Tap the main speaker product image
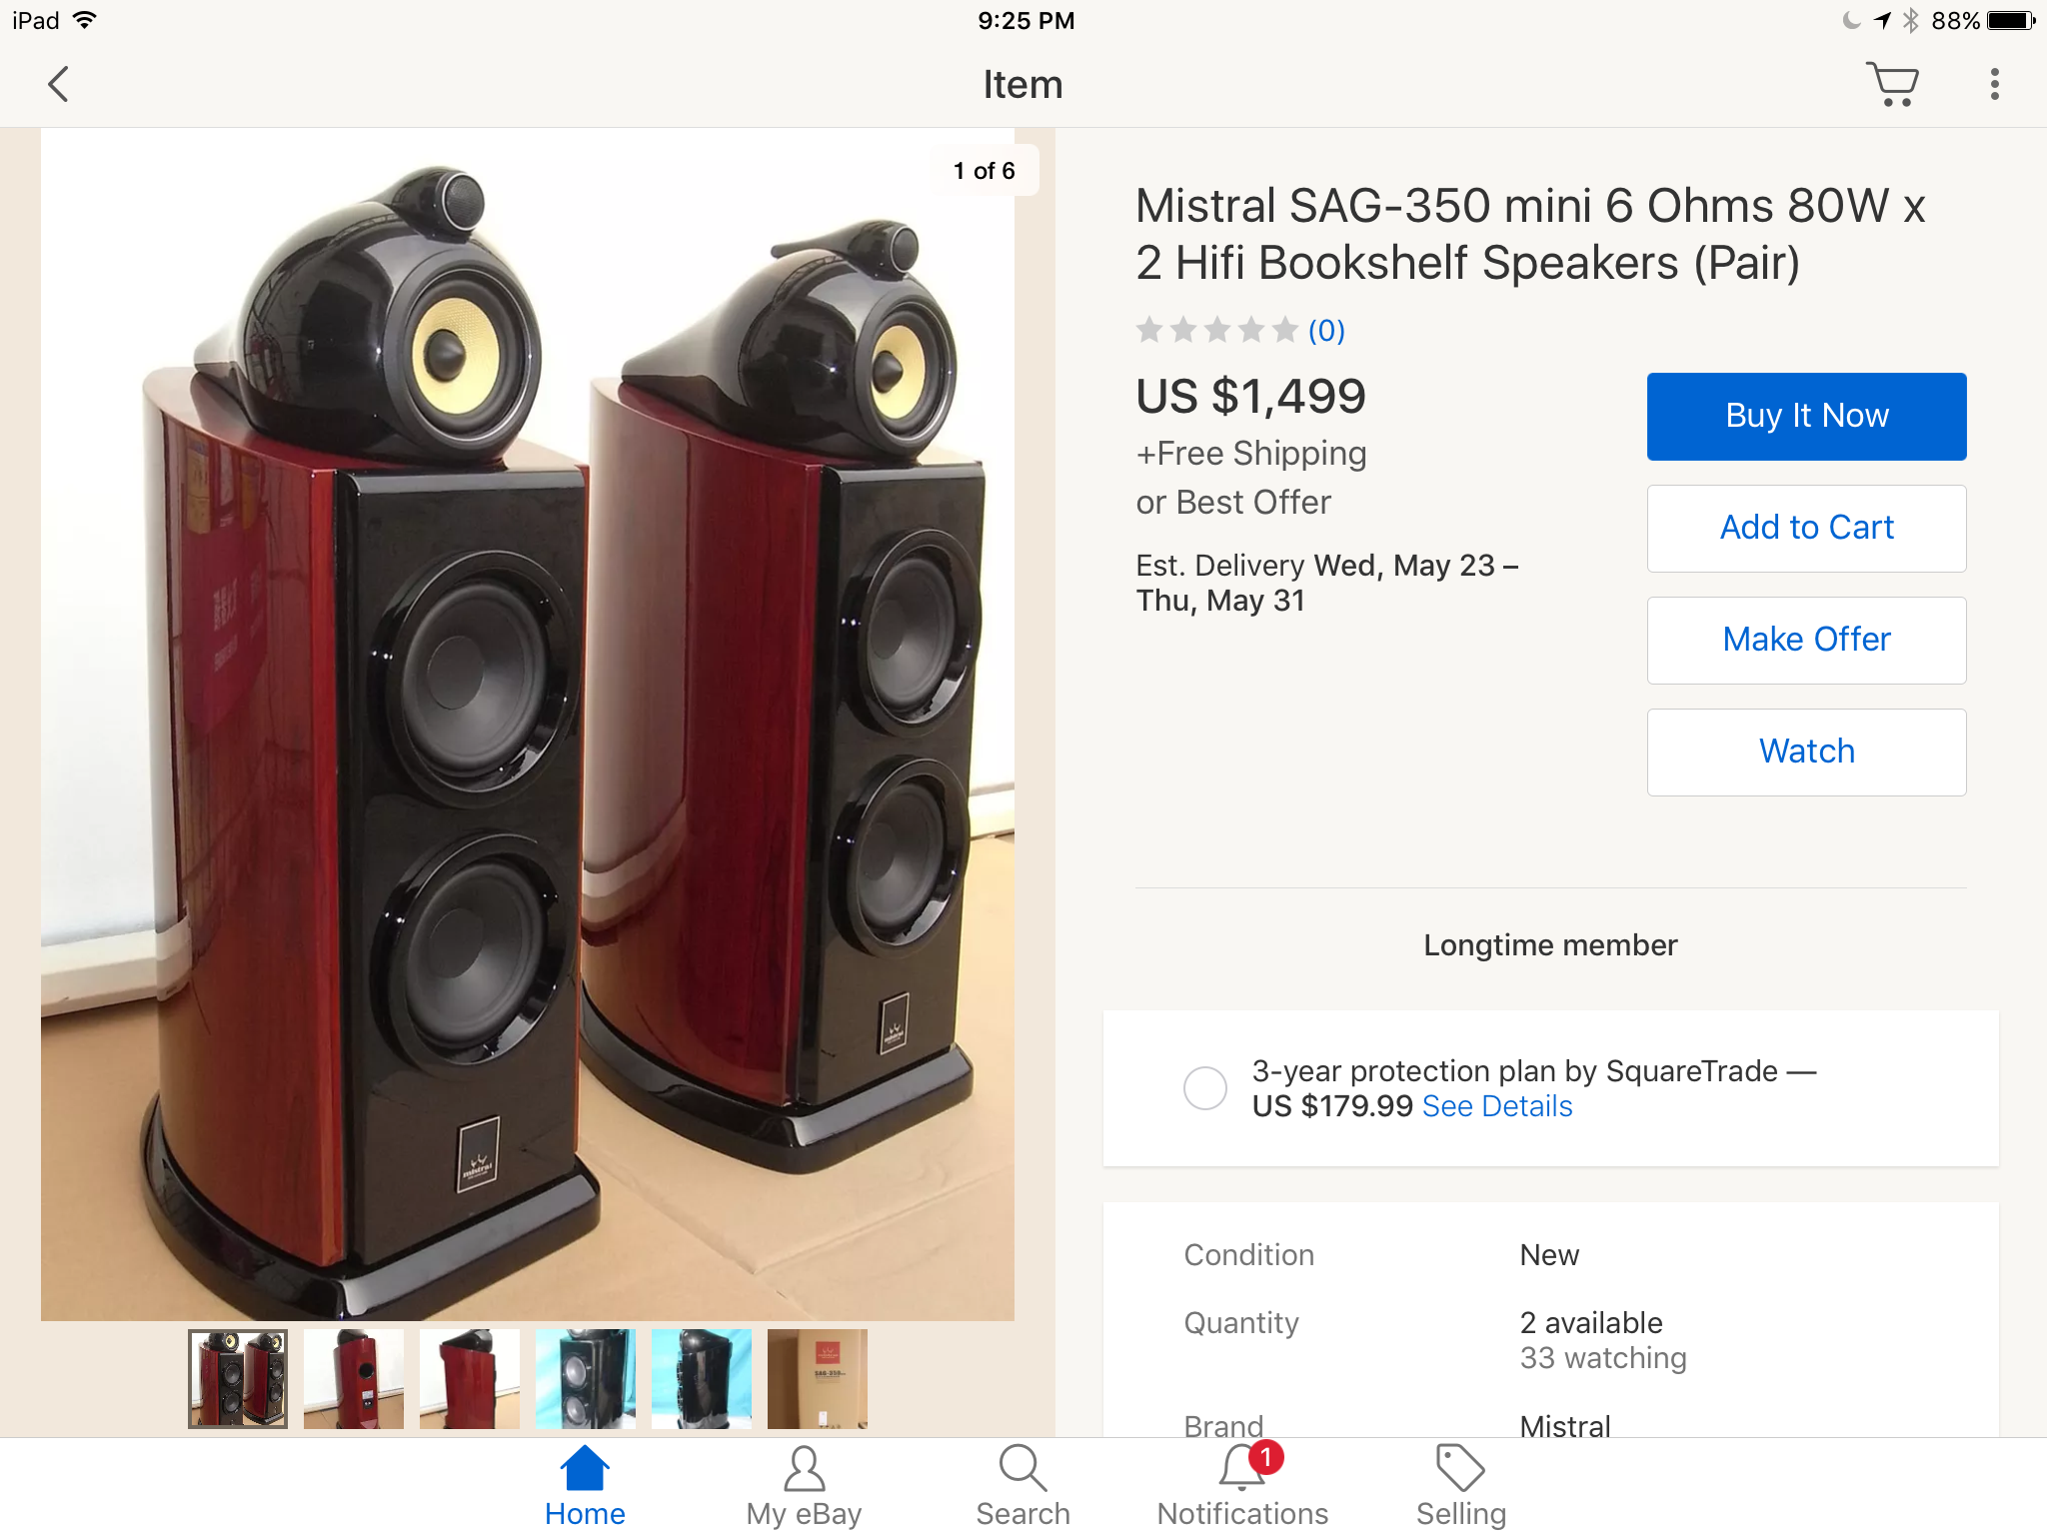The width and height of the screenshot is (2047, 1535). [x=528, y=725]
